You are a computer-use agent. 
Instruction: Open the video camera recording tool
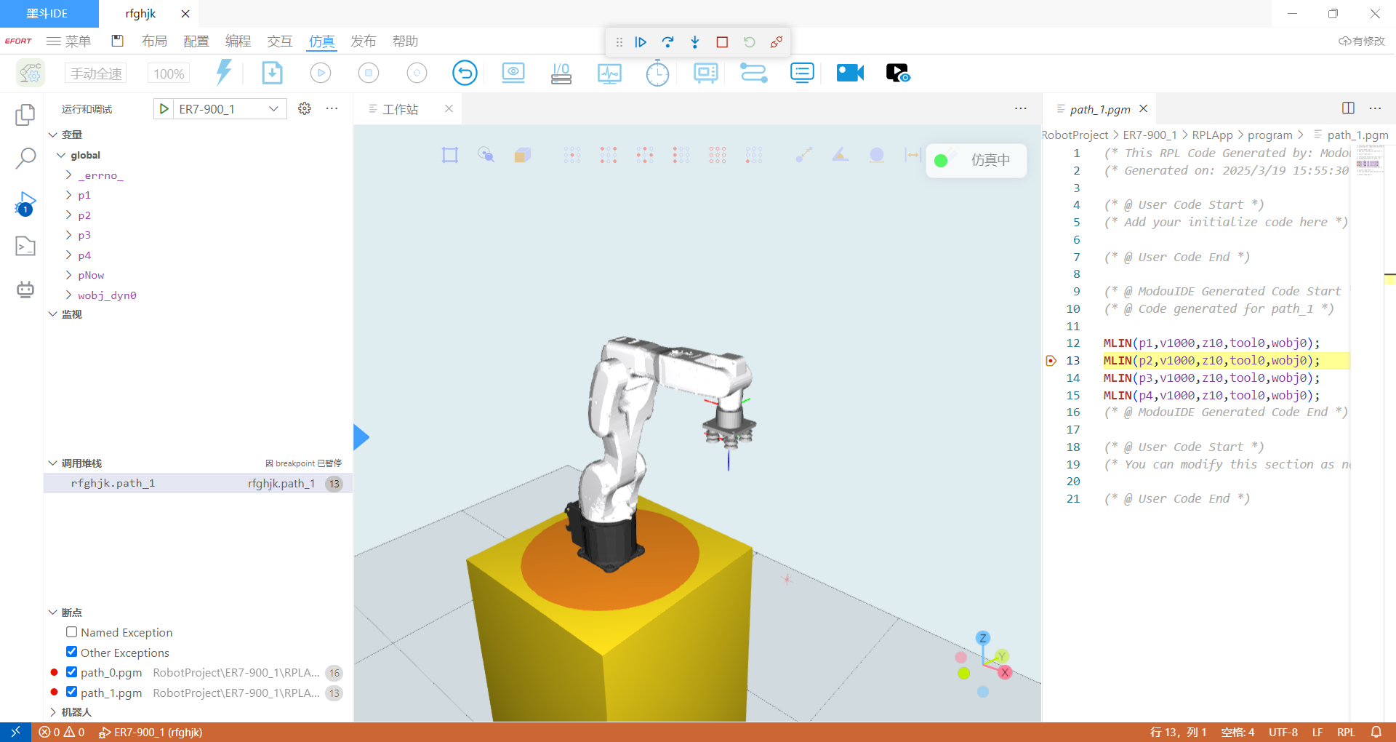(849, 73)
